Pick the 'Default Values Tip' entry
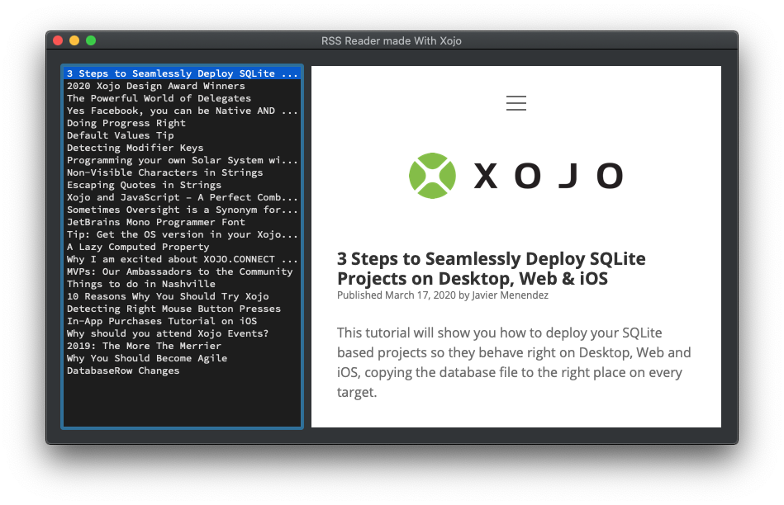 pyautogui.click(x=183, y=135)
